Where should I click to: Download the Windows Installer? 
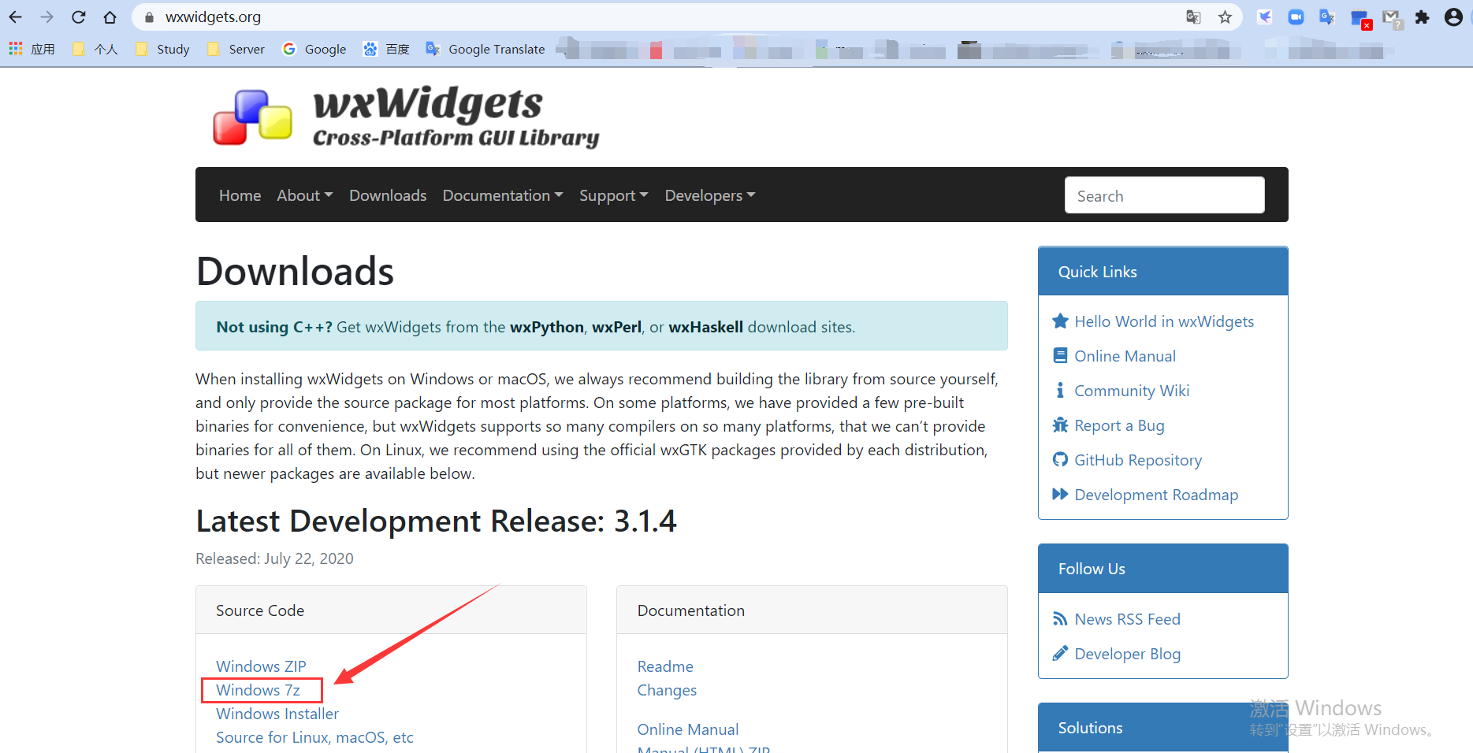pos(277,714)
